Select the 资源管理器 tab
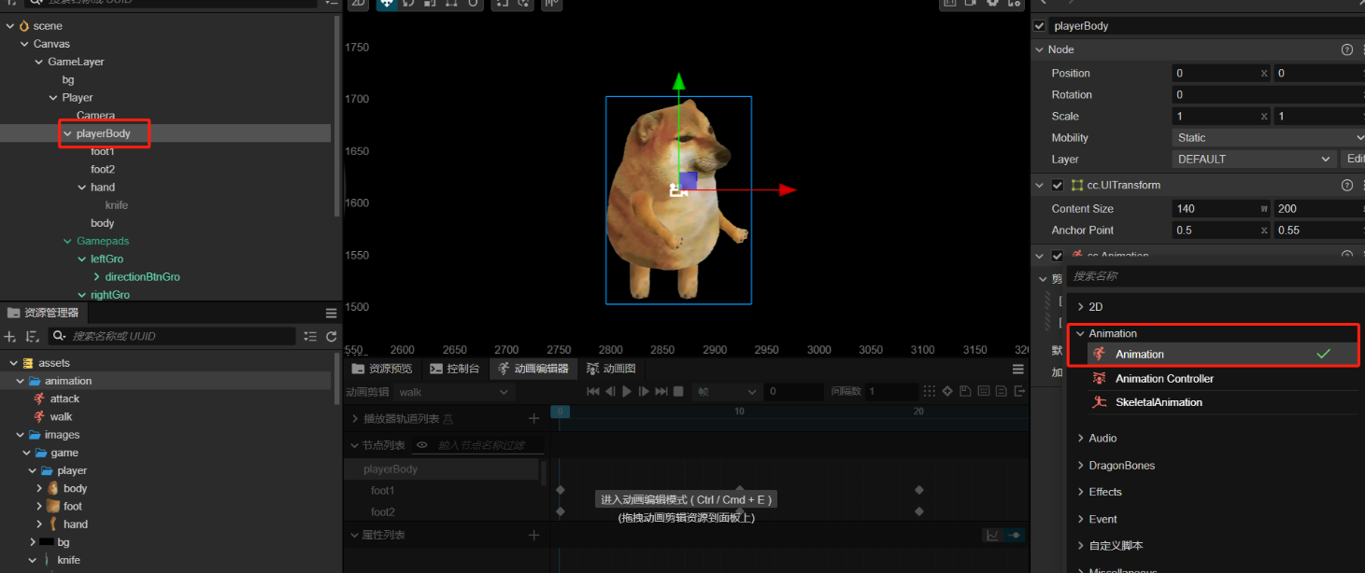The width and height of the screenshot is (1365, 573). [x=43, y=313]
